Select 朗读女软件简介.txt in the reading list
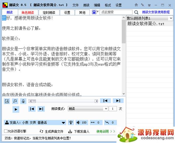This screenshot has height=143, width=175. tap(150, 24)
